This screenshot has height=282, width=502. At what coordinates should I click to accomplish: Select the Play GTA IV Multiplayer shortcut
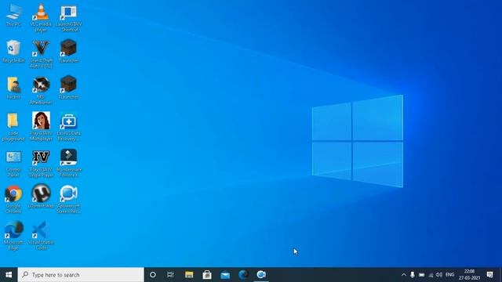(41, 127)
